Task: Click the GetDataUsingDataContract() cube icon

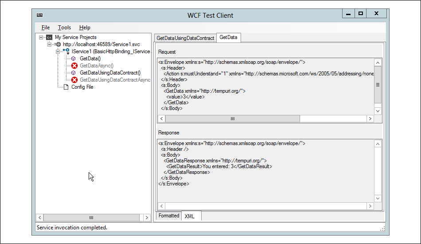Action: [x=73, y=73]
